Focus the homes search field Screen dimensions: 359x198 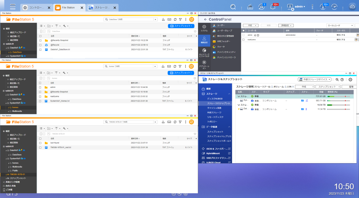[130, 66]
